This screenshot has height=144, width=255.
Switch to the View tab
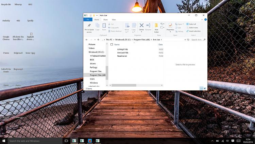(114, 19)
